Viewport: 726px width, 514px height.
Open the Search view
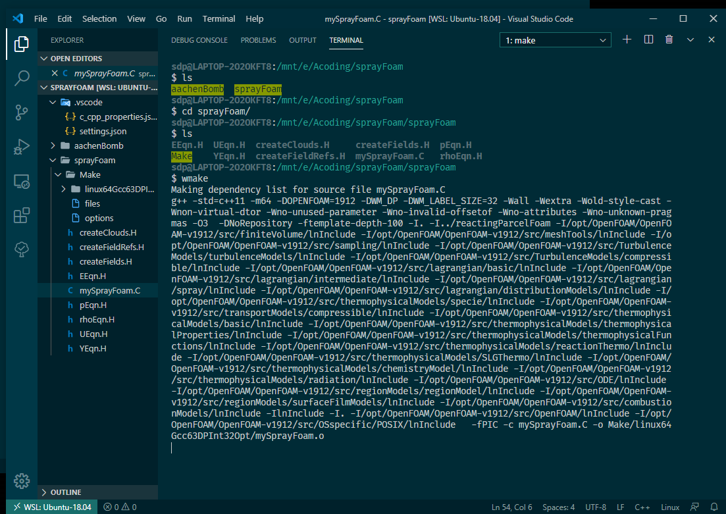pos(22,78)
